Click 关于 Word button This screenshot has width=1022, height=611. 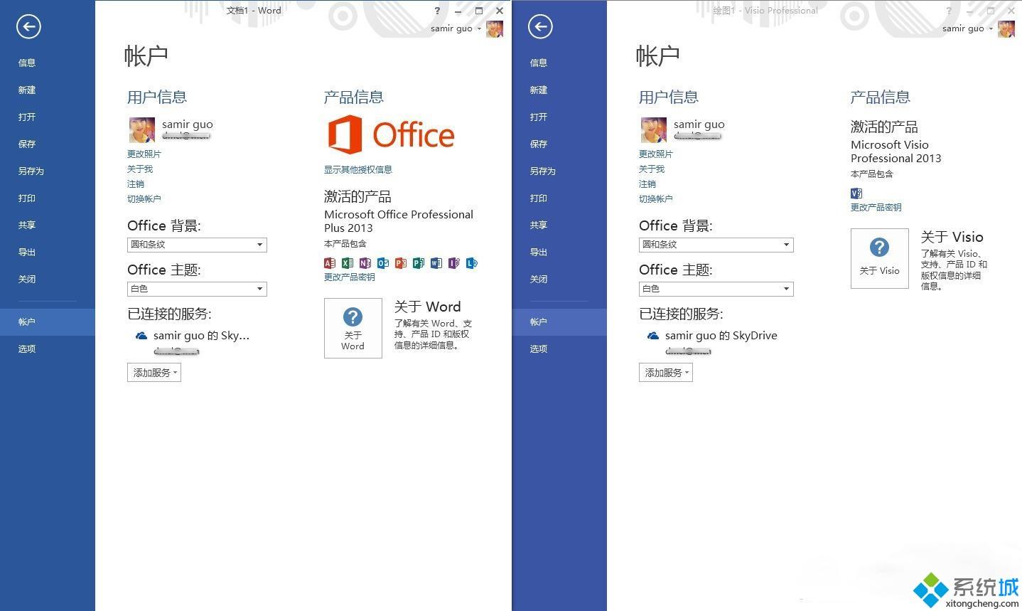[x=353, y=328]
